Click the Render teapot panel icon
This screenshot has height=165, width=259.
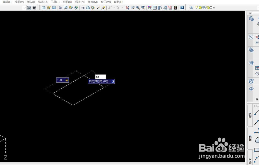(x=251, y=88)
